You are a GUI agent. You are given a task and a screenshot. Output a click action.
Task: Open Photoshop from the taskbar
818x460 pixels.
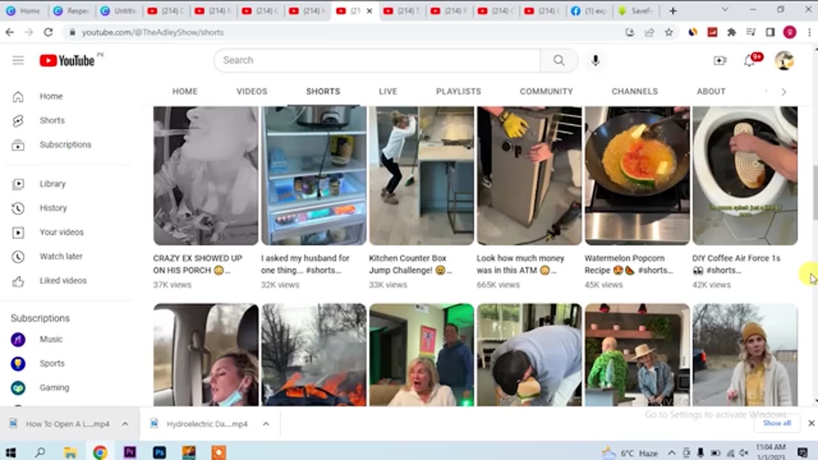(x=159, y=452)
